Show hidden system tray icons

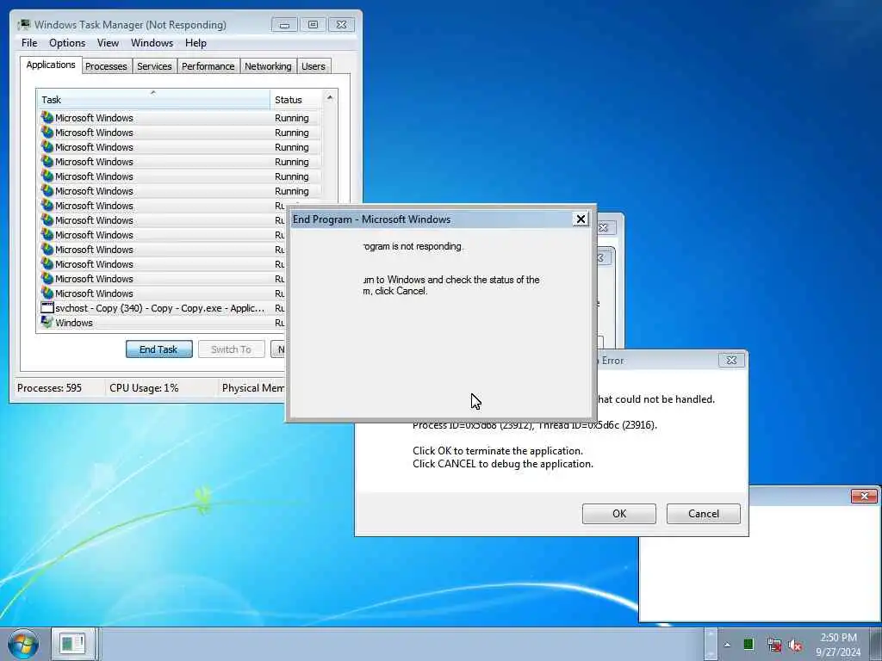coord(727,645)
